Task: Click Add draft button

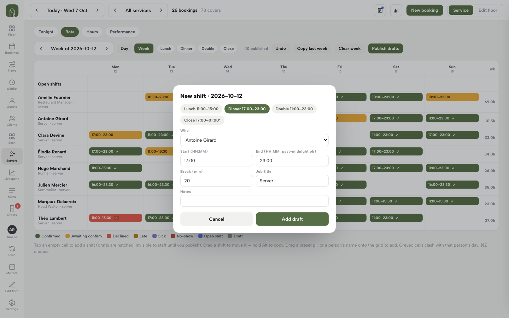Action: (x=292, y=219)
